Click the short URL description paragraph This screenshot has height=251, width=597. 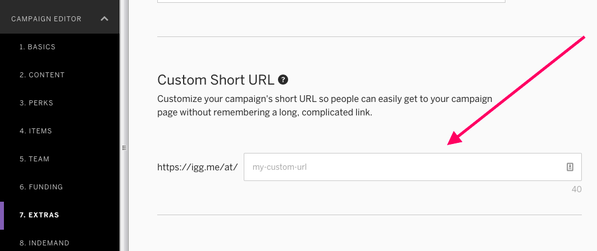[x=325, y=106]
